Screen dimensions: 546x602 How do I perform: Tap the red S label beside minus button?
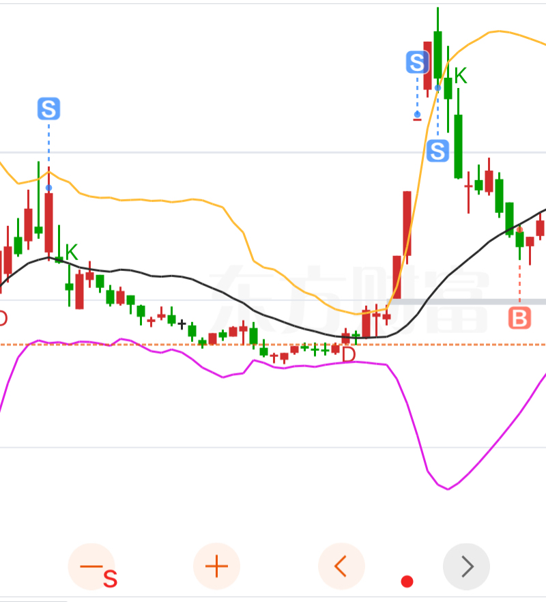coord(110,579)
